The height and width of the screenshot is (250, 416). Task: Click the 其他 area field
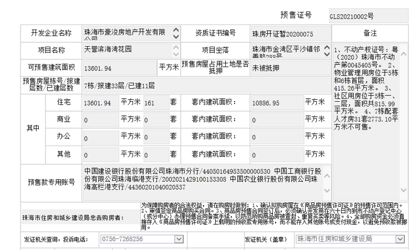click(101, 155)
